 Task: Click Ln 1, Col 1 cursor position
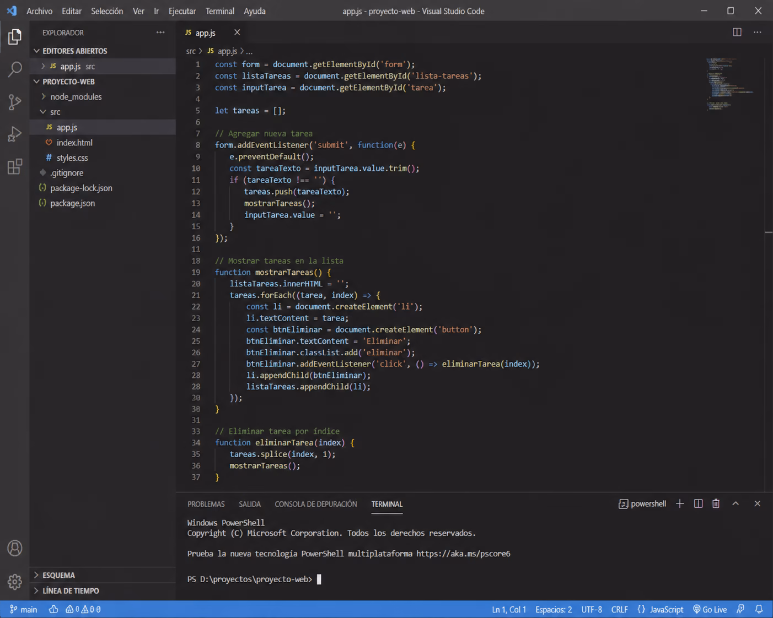coord(509,609)
